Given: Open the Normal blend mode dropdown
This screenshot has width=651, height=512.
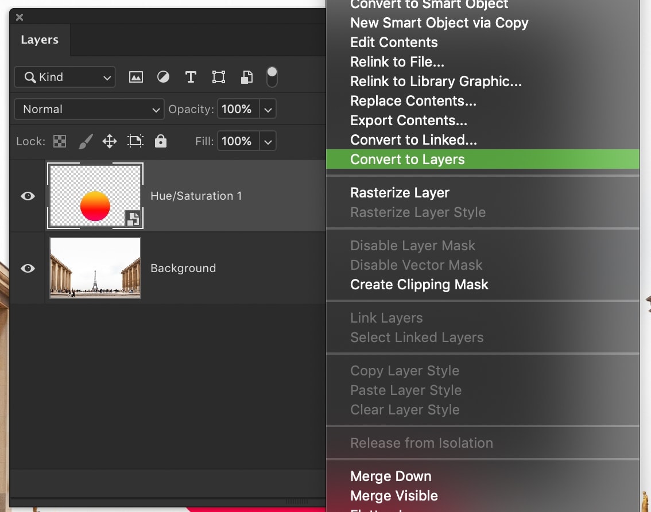Looking at the screenshot, I should (x=88, y=108).
